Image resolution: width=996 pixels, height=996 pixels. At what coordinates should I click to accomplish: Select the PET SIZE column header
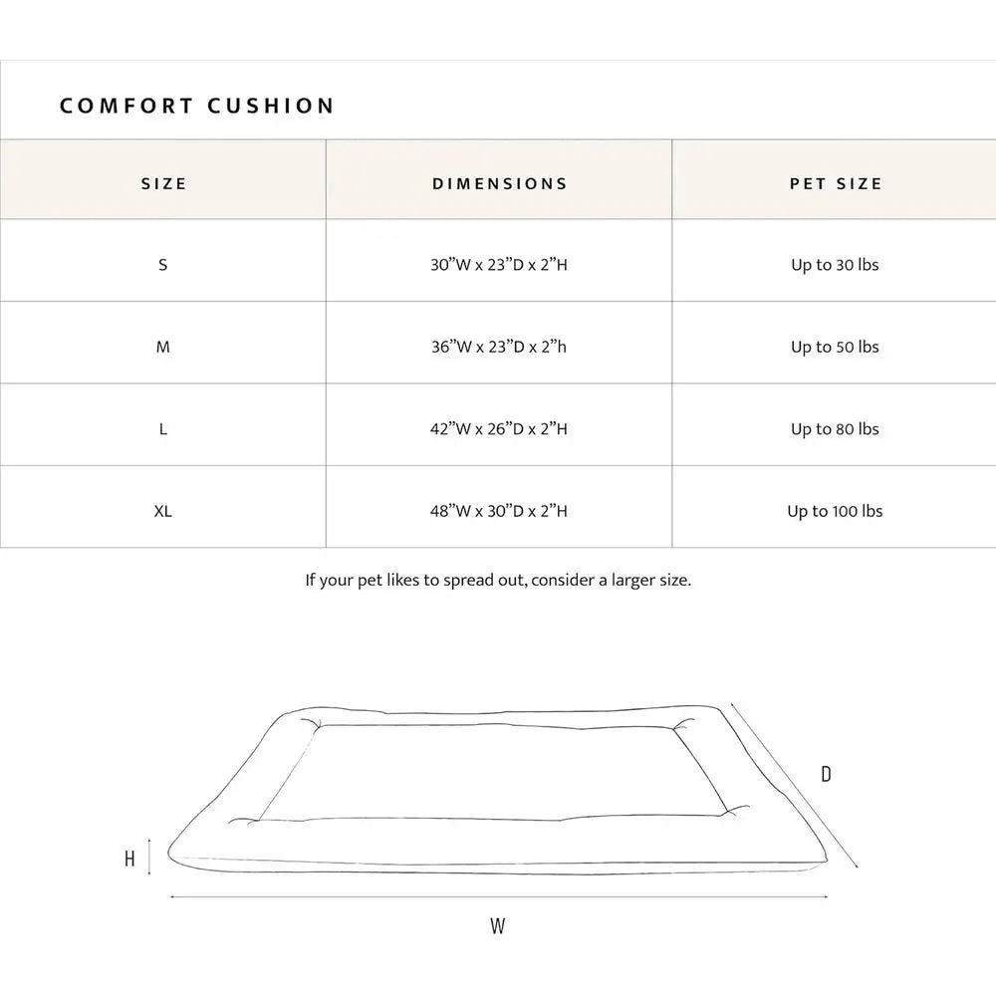[836, 183]
